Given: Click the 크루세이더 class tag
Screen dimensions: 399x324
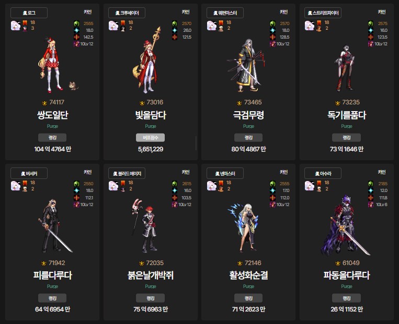Looking at the screenshot, I should click(127, 13).
